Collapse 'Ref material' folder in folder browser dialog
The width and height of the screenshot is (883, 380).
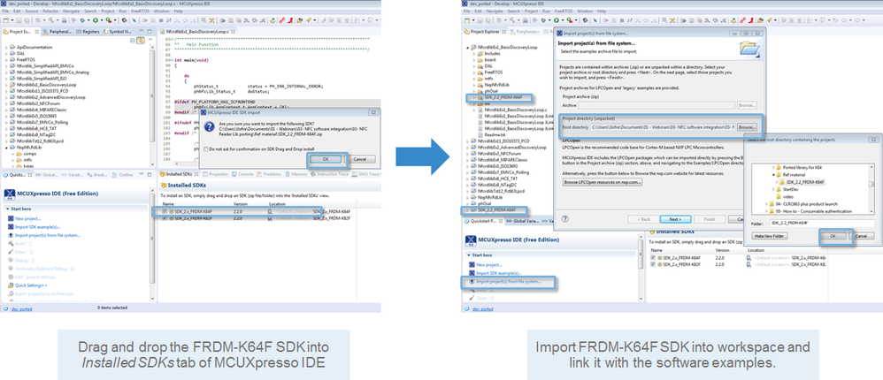tap(773, 175)
